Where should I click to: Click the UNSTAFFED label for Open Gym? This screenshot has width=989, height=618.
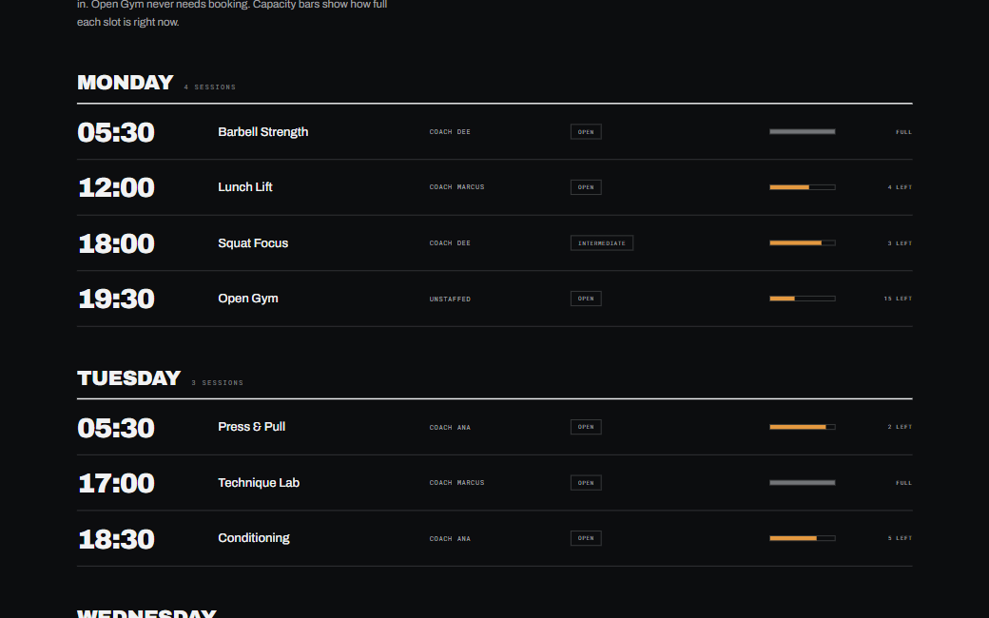[x=451, y=299]
